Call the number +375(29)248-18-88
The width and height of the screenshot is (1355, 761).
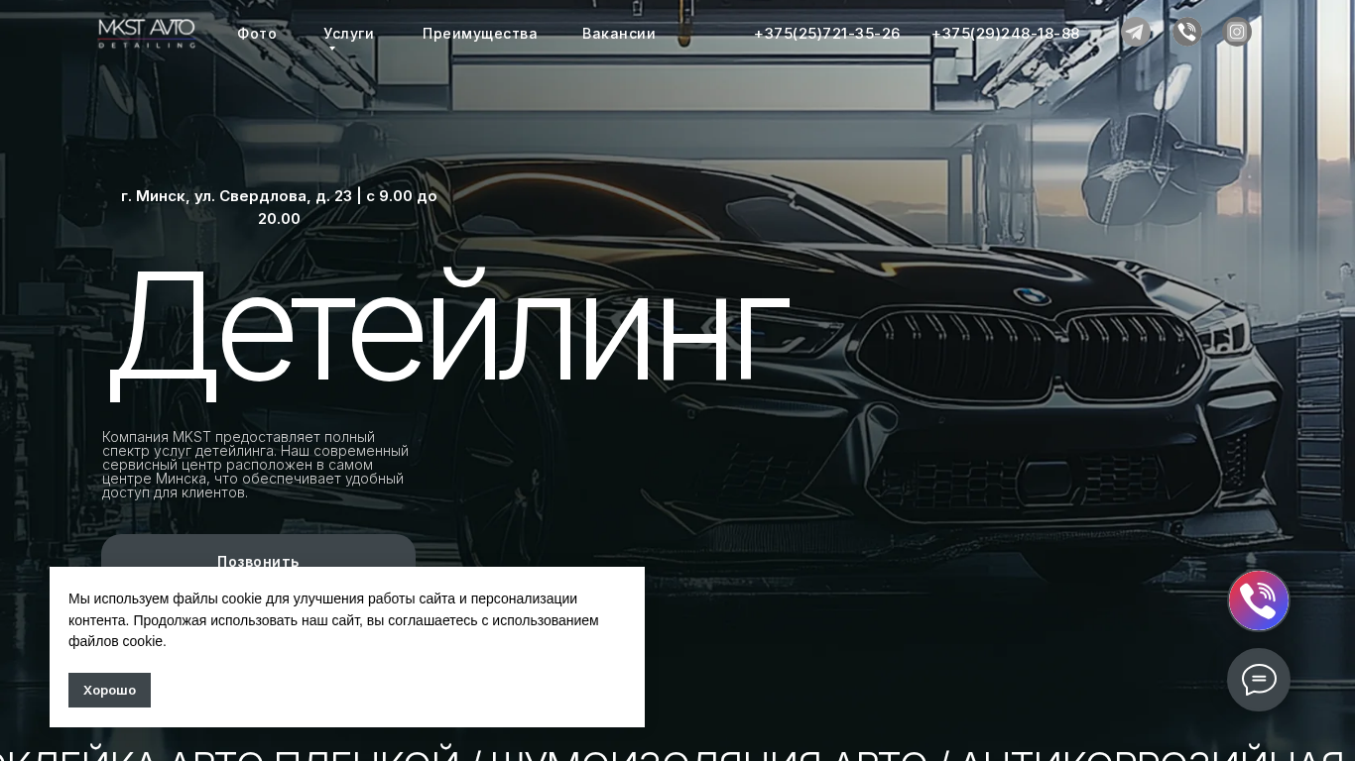(x=1006, y=34)
